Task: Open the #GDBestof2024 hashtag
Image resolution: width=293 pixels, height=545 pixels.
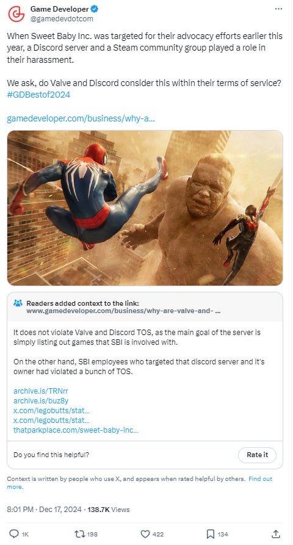Action: point(38,95)
